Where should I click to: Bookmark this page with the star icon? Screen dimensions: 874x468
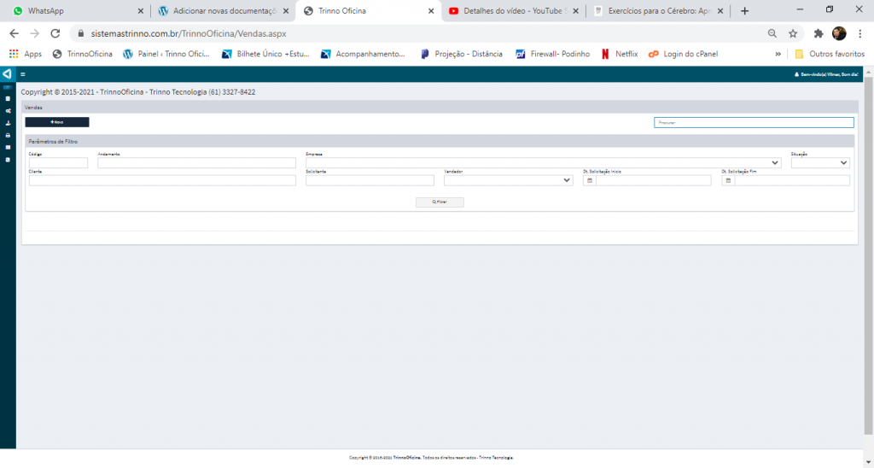point(793,33)
